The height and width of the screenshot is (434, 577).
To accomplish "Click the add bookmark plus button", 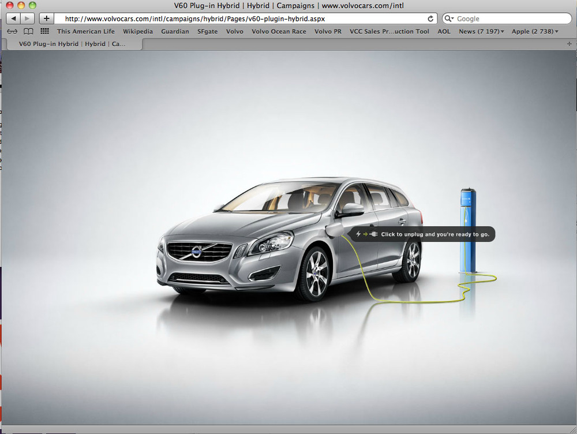I will 47,18.
